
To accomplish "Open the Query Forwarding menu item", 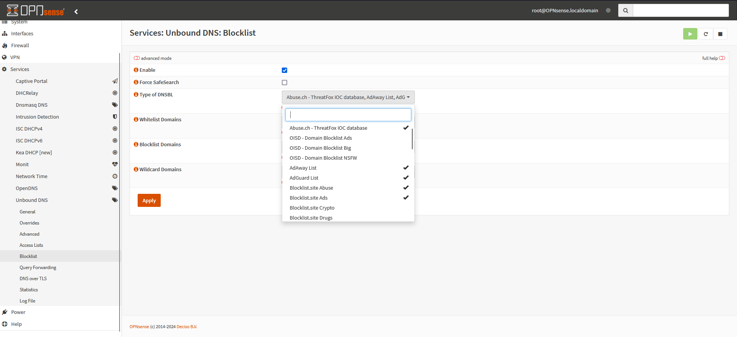I will pyautogui.click(x=38, y=268).
